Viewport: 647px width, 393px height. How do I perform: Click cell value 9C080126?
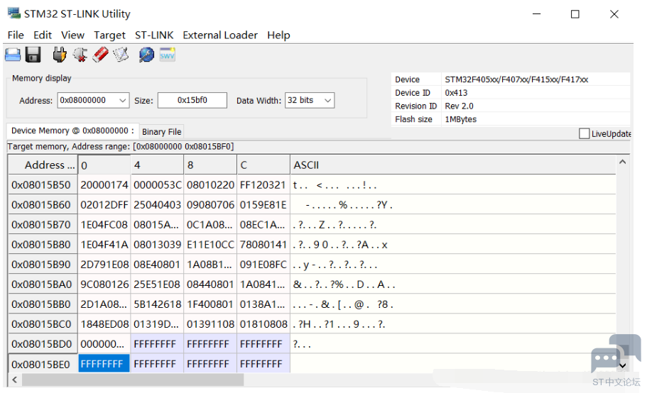(104, 284)
